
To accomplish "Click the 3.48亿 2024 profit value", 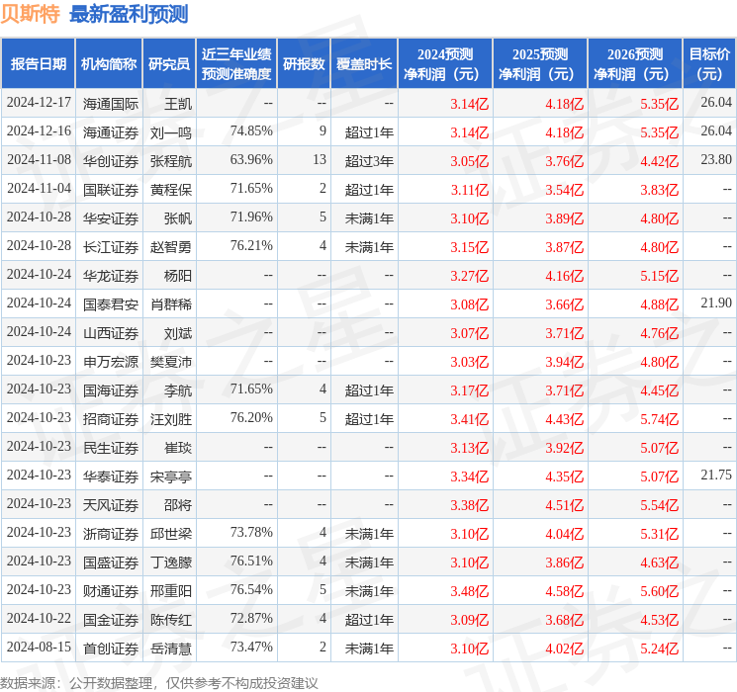I will tap(470, 591).
